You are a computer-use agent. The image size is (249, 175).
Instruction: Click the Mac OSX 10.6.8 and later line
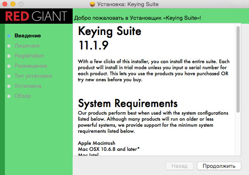(109, 149)
